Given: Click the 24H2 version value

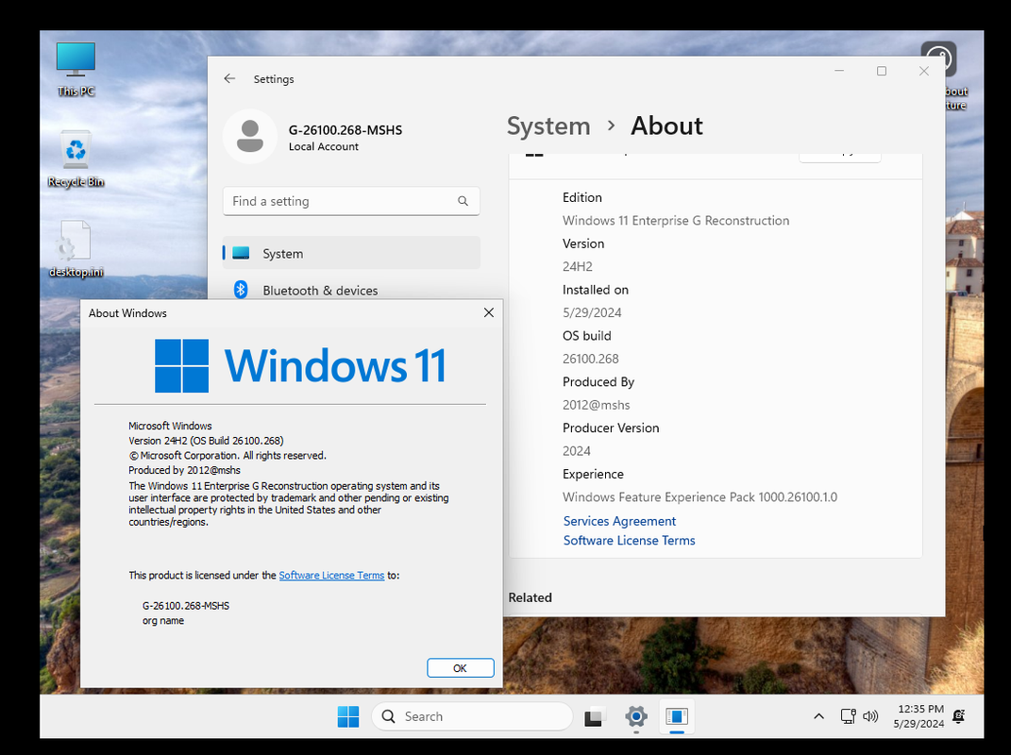Looking at the screenshot, I should coord(578,266).
